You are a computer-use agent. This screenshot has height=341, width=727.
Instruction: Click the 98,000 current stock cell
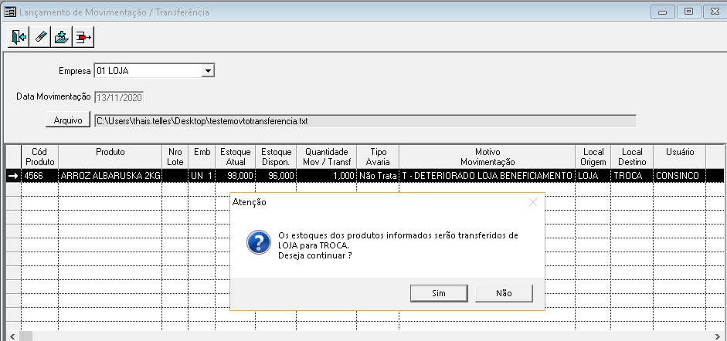(236, 176)
